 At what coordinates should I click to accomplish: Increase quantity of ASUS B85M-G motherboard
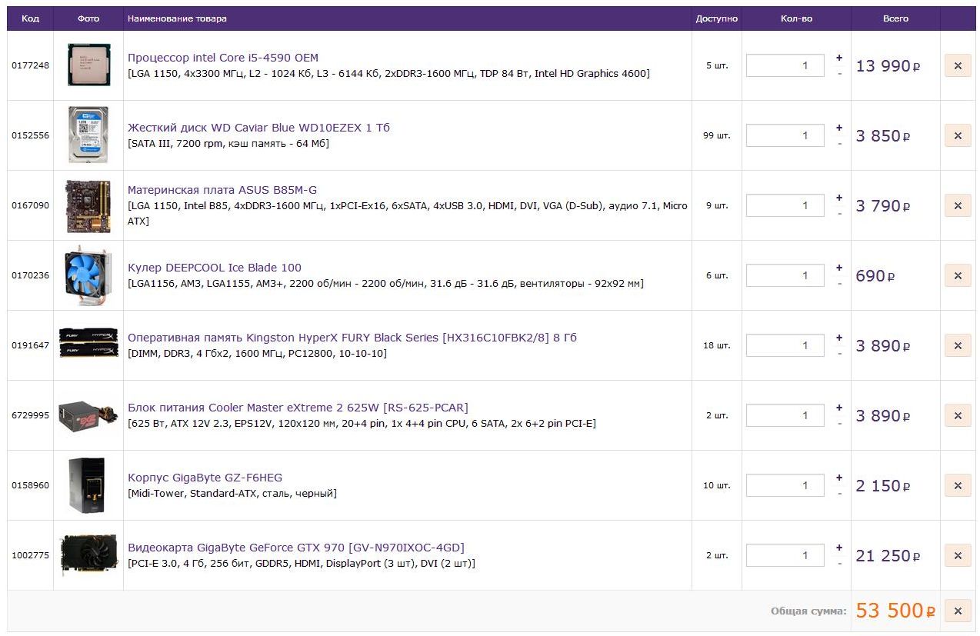tap(838, 198)
